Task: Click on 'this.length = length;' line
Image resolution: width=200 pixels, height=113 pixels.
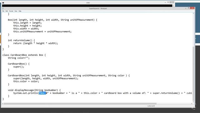Action: coord(27,23)
